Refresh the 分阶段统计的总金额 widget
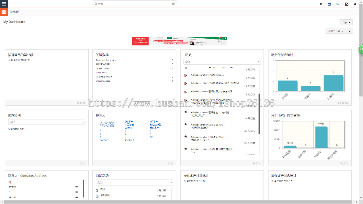Viewport: 363px width, 204px height. click(x=344, y=163)
